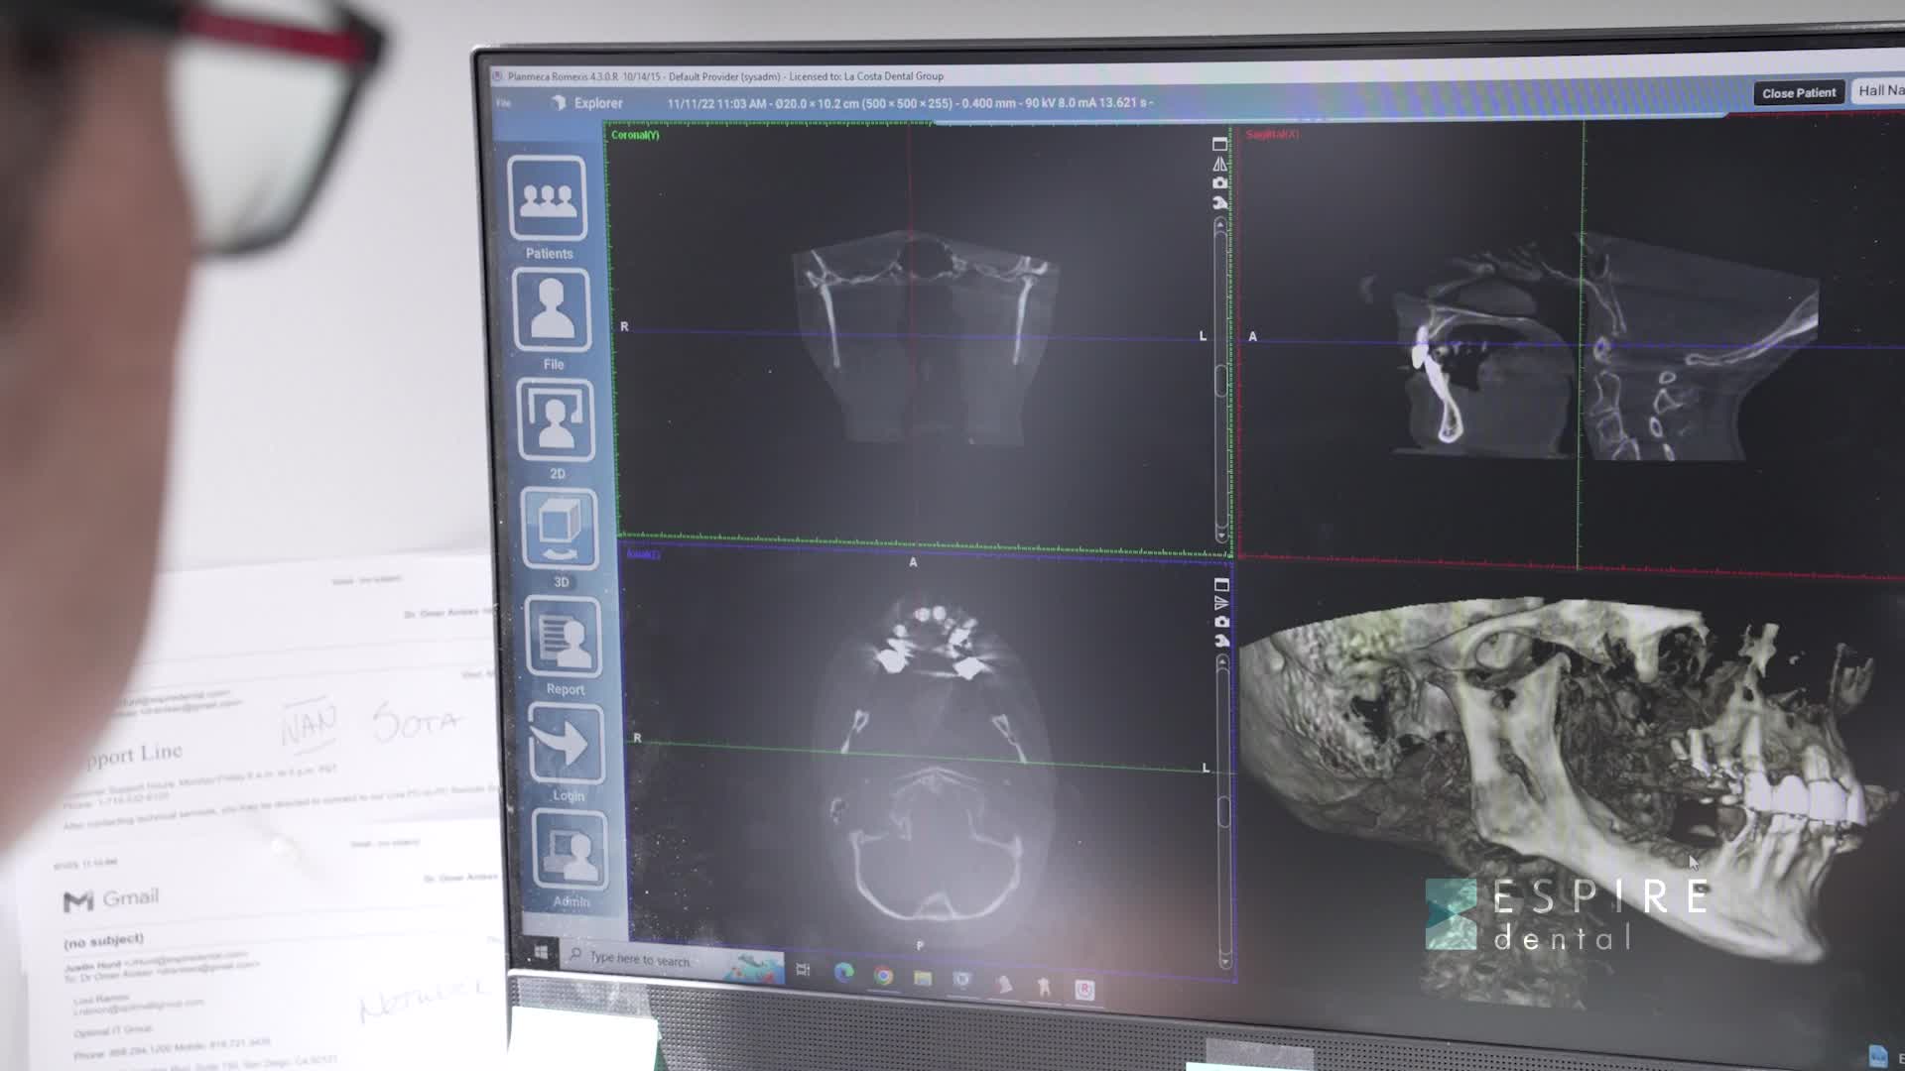The image size is (1905, 1071).
Task: Flip the Coronal view with mirror icon
Action: pyautogui.click(x=1219, y=164)
